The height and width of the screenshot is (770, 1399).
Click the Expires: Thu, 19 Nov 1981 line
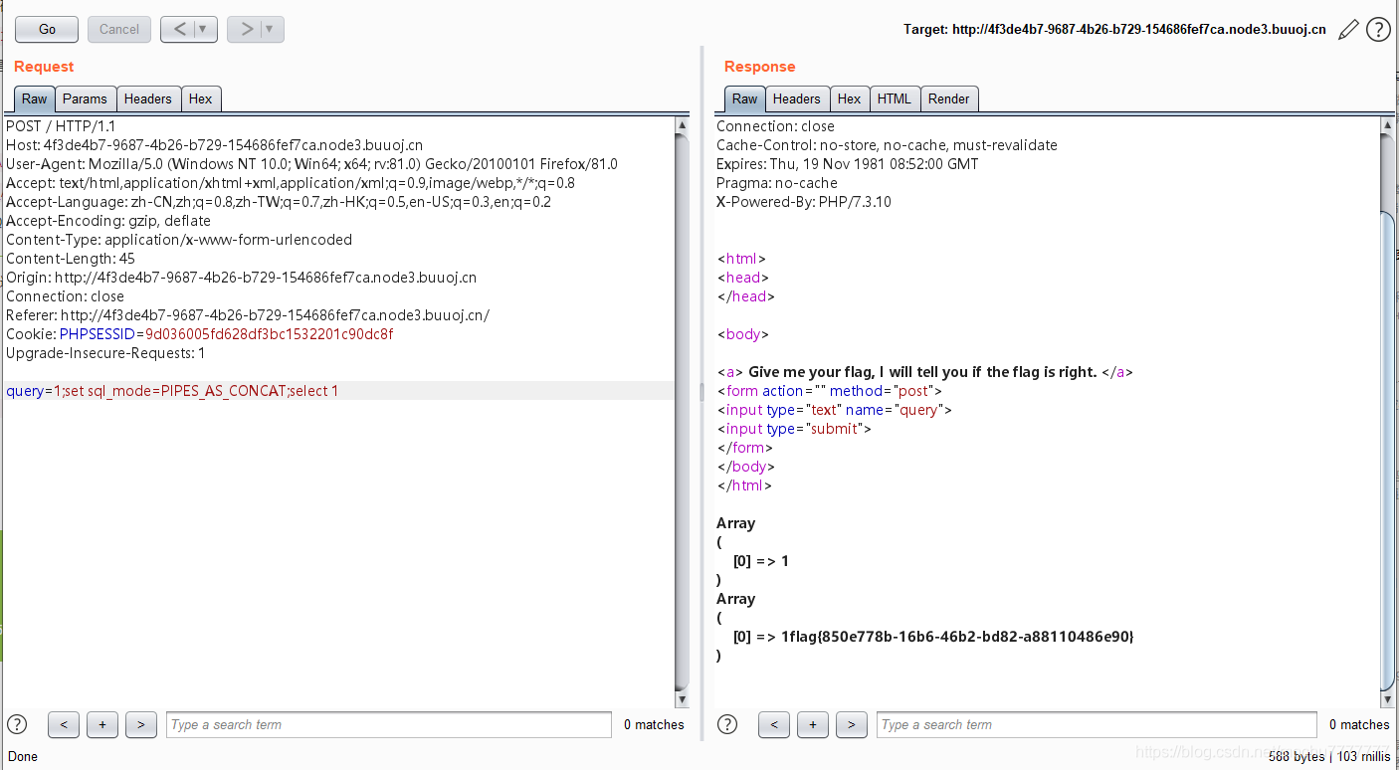coord(848,164)
